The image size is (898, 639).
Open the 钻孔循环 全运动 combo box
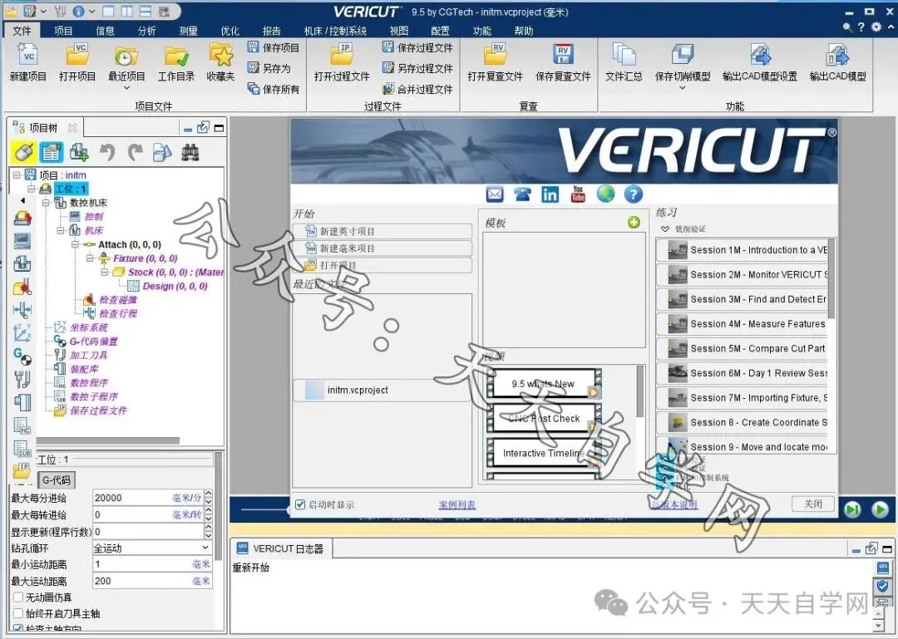point(151,548)
